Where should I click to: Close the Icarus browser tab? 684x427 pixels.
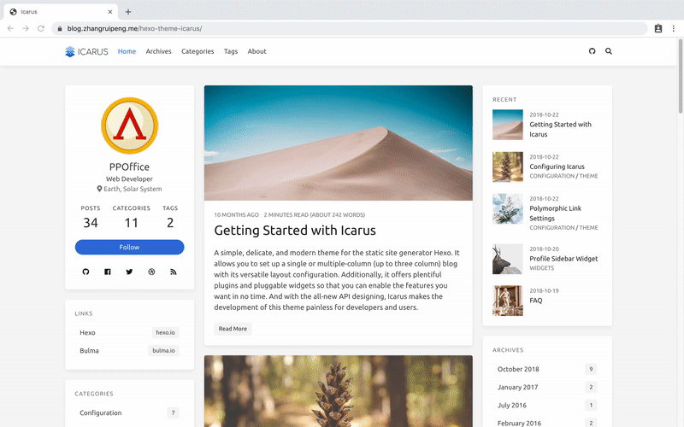110,12
